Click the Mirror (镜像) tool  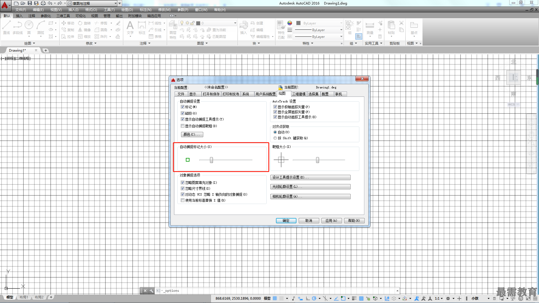pos(84,30)
